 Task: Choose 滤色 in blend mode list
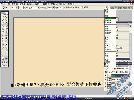click(106, 29)
